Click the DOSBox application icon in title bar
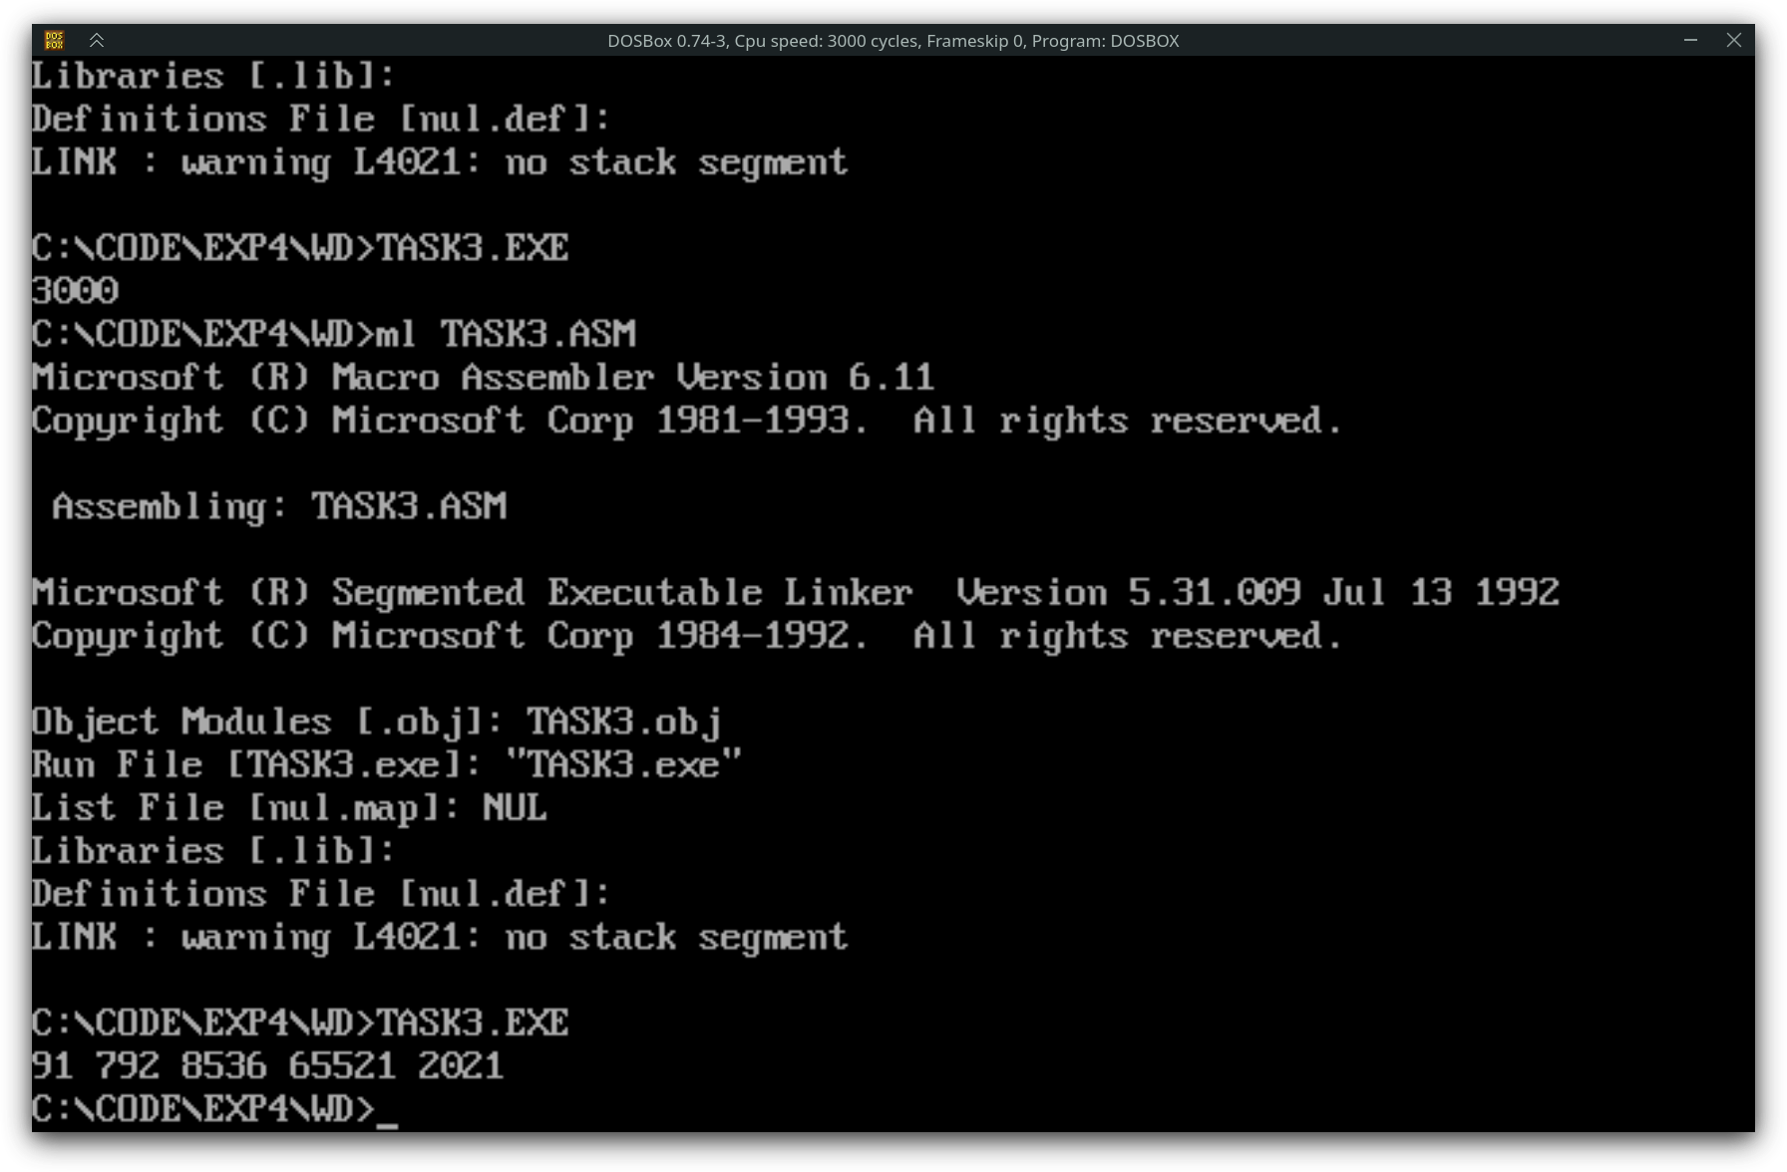Screen dimensions: 1787x1172 [x=54, y=40]
